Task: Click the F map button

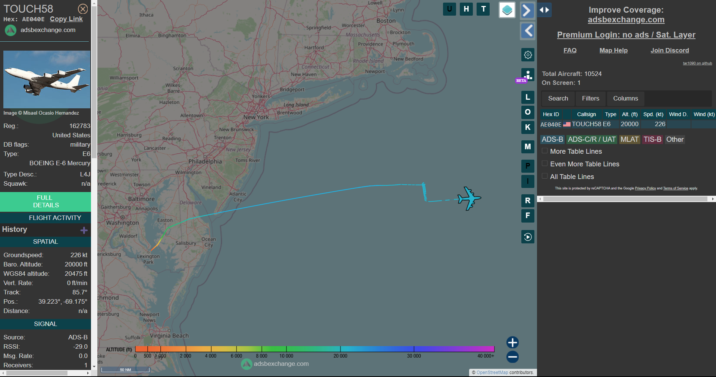Action: [528, 215]
